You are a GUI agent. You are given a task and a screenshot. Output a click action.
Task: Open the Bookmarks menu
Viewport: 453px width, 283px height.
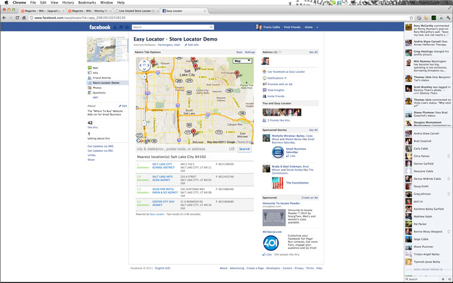coord(87,2)
